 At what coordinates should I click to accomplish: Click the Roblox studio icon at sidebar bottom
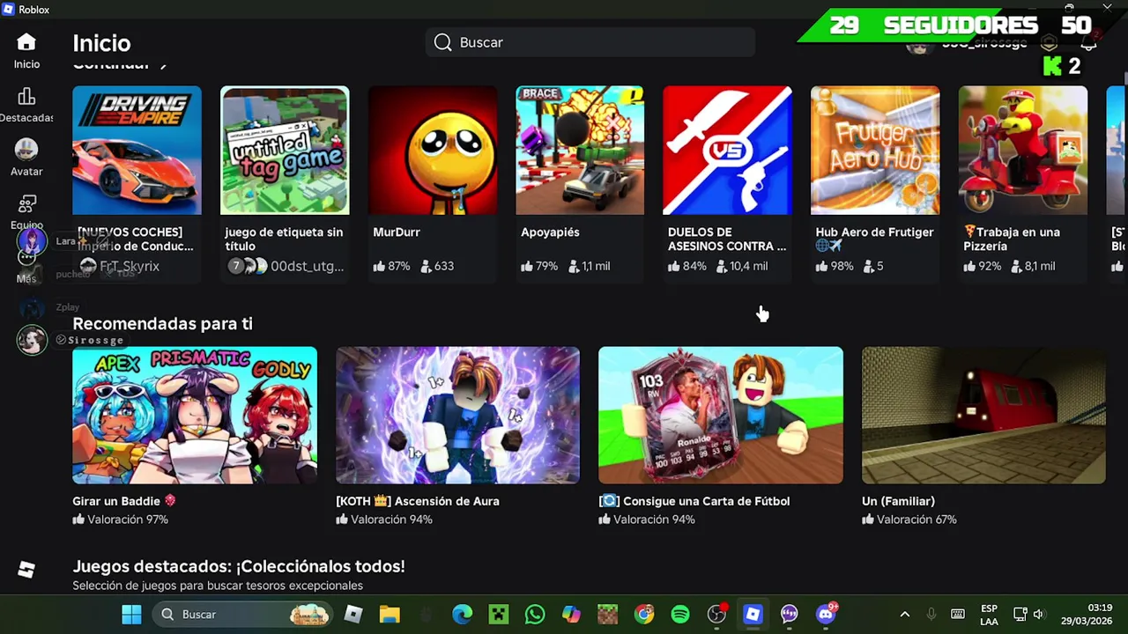click(x=26, y=571)
